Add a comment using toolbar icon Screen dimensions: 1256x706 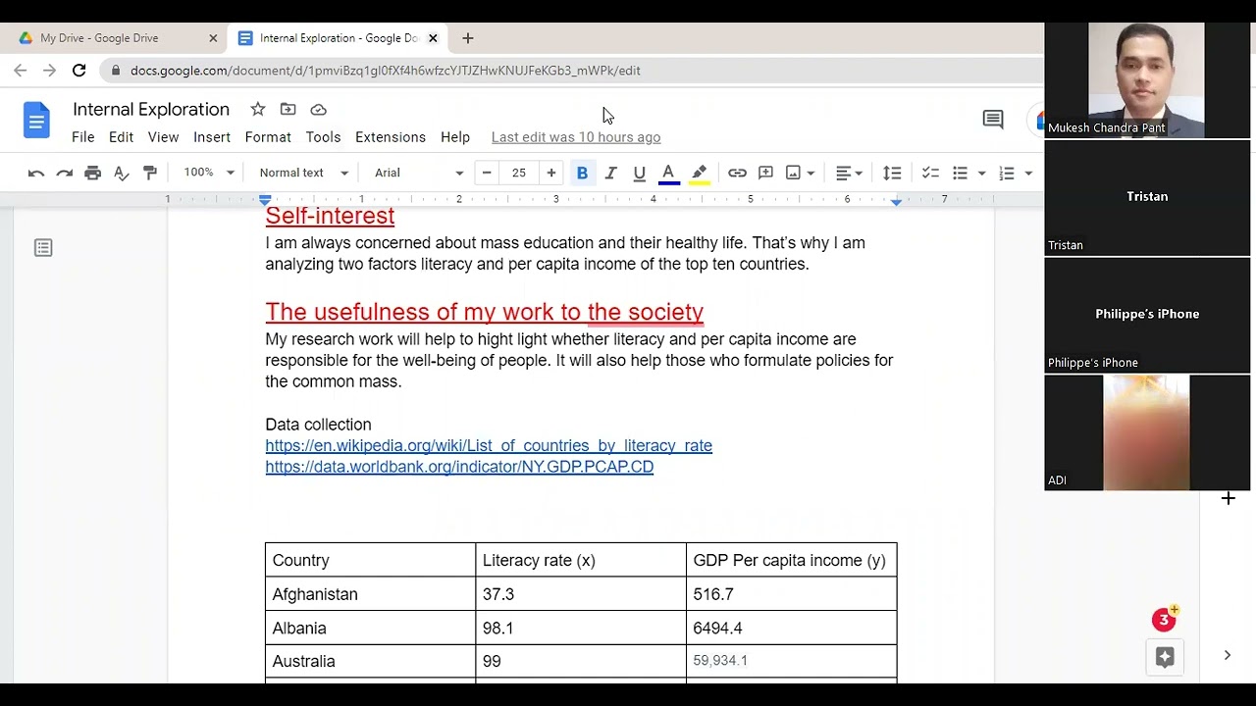pos(765,173)
